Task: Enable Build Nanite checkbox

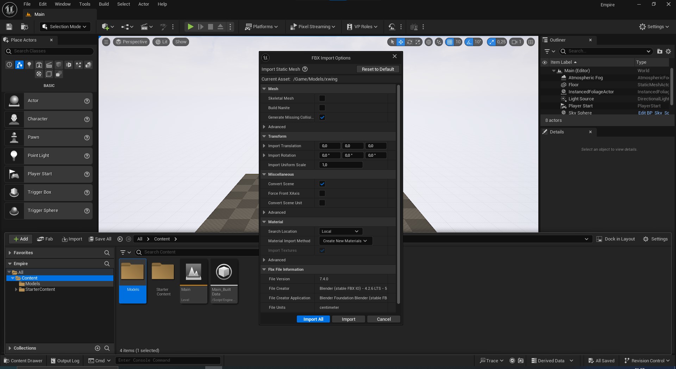Action: click(x=322, y=108)
